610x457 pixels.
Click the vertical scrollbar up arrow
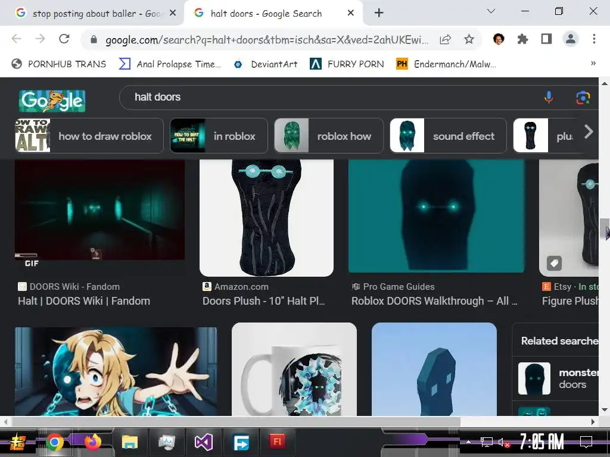(x=604, y=83)
